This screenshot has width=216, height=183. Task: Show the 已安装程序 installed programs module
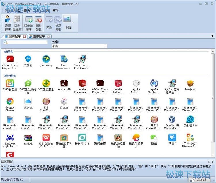[x=29, y=23]
